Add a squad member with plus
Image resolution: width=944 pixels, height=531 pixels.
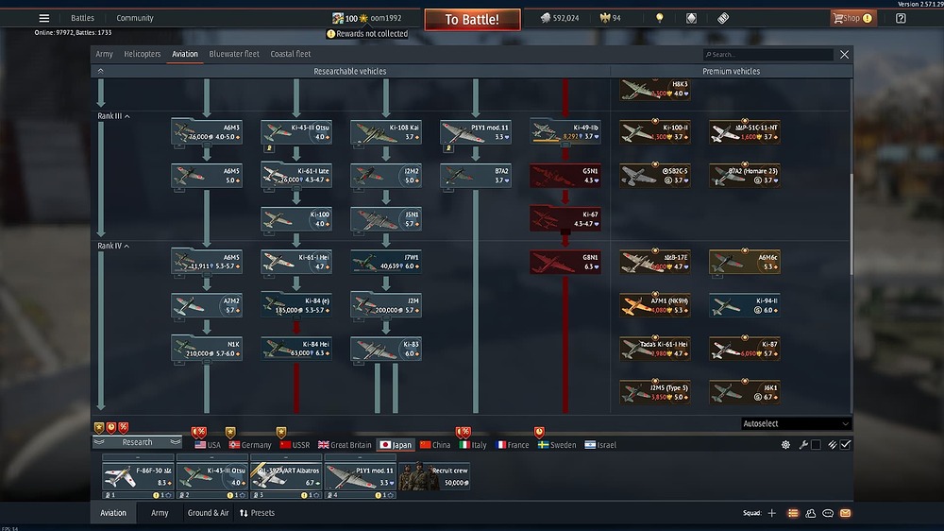(772, 513)
